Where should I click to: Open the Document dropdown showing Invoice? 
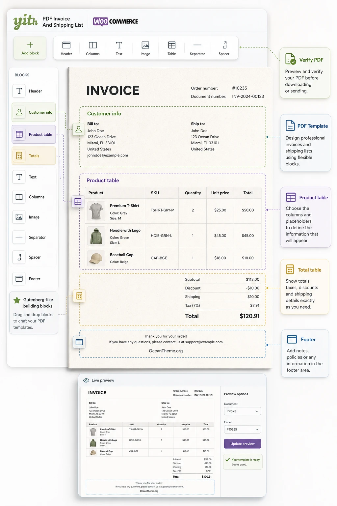[243, 411]
